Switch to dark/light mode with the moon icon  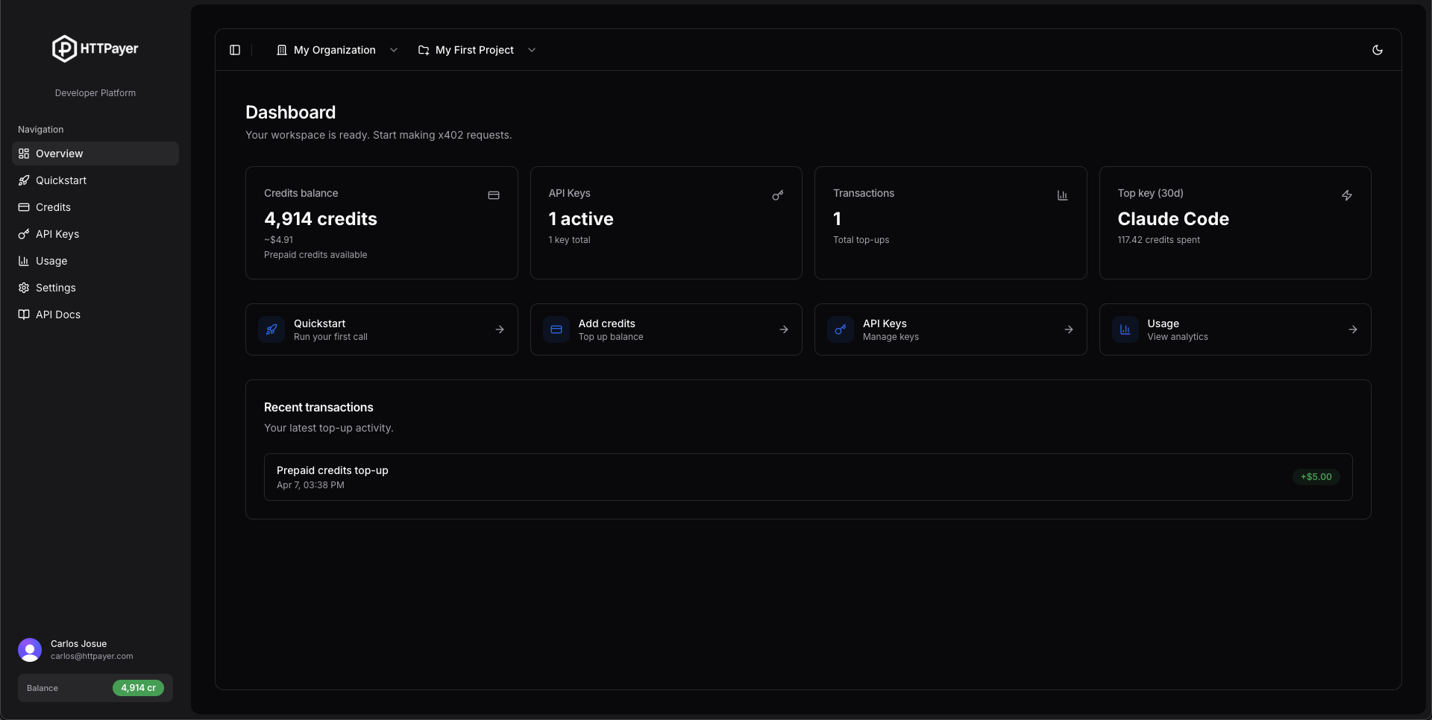[1378, 50]
